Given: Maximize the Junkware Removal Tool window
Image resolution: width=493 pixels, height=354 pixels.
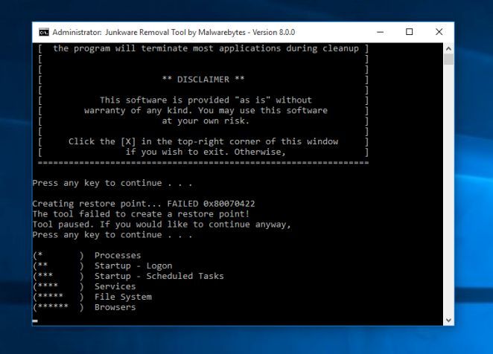Looking at the screenshot, I should [409, 32].
